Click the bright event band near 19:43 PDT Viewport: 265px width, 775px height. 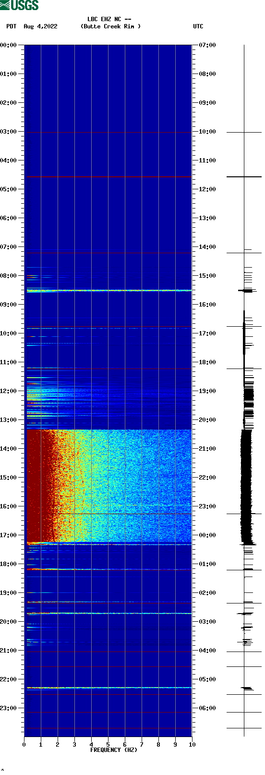coord(109,614)
